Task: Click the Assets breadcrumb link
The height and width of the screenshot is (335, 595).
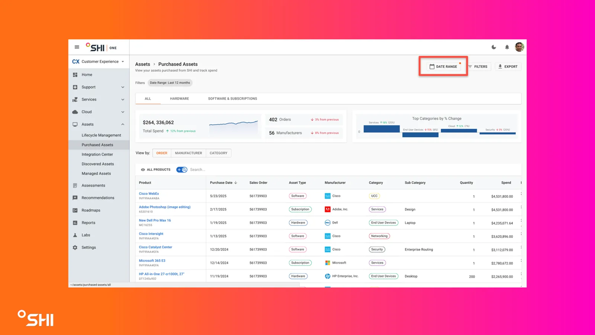Action: tap(142, 64)
